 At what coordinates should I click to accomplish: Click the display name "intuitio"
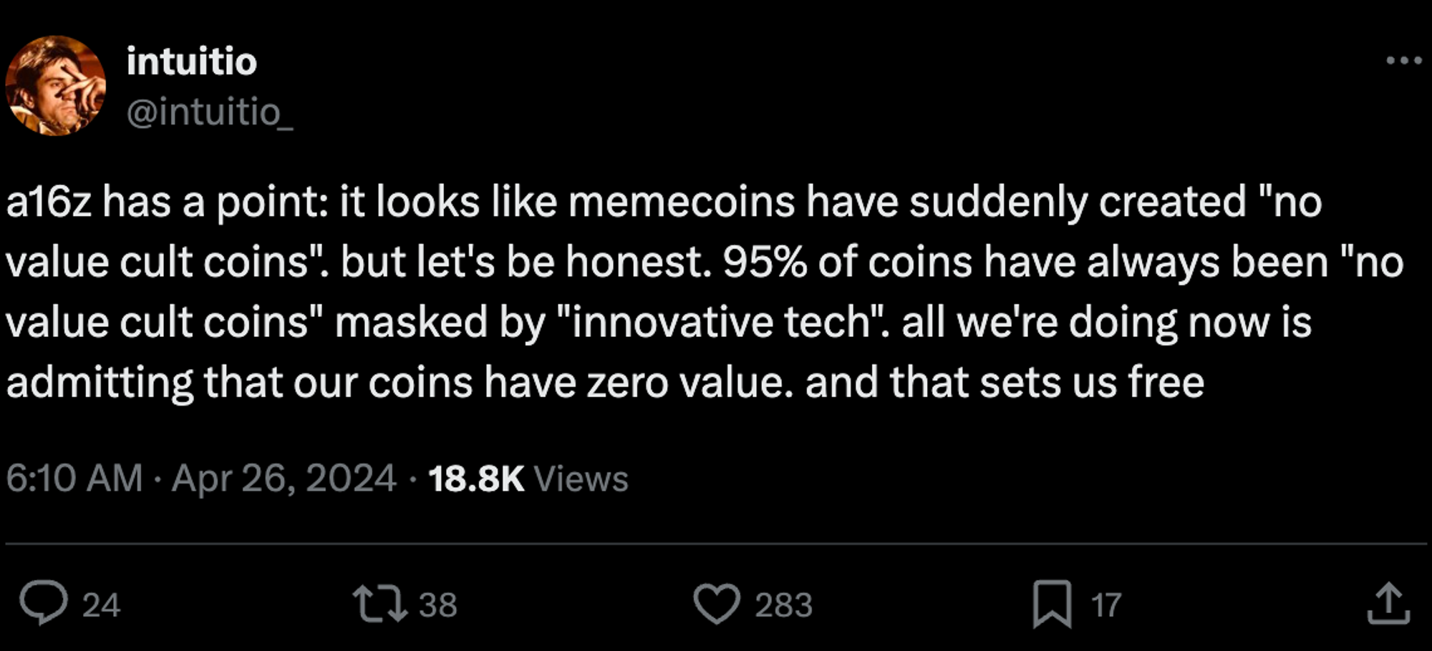(x=191, y=62)
